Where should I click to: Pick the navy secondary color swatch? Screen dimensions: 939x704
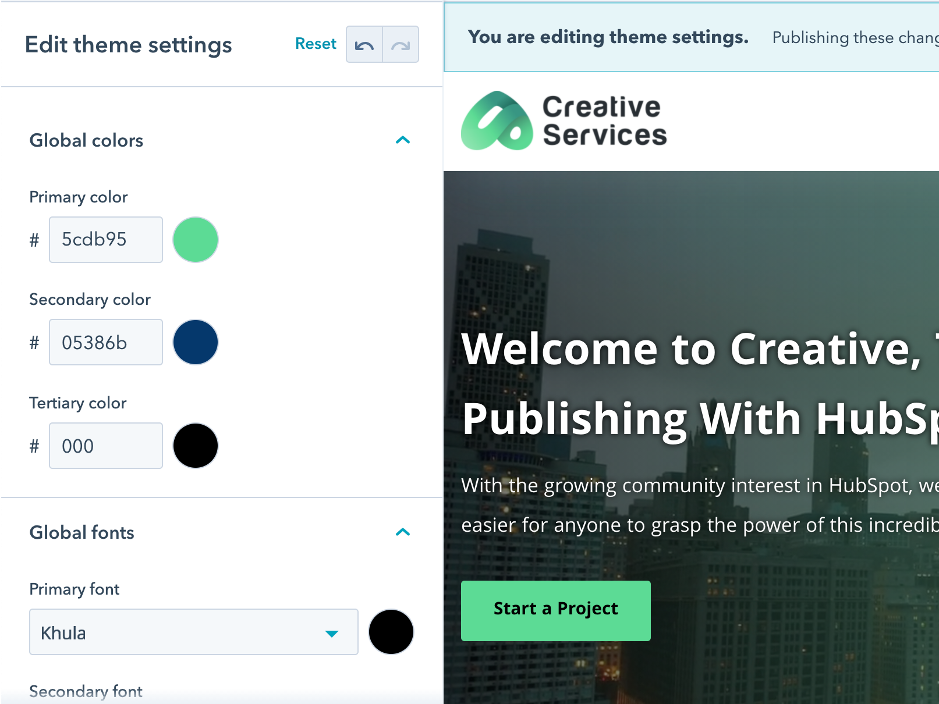point(196,342)
